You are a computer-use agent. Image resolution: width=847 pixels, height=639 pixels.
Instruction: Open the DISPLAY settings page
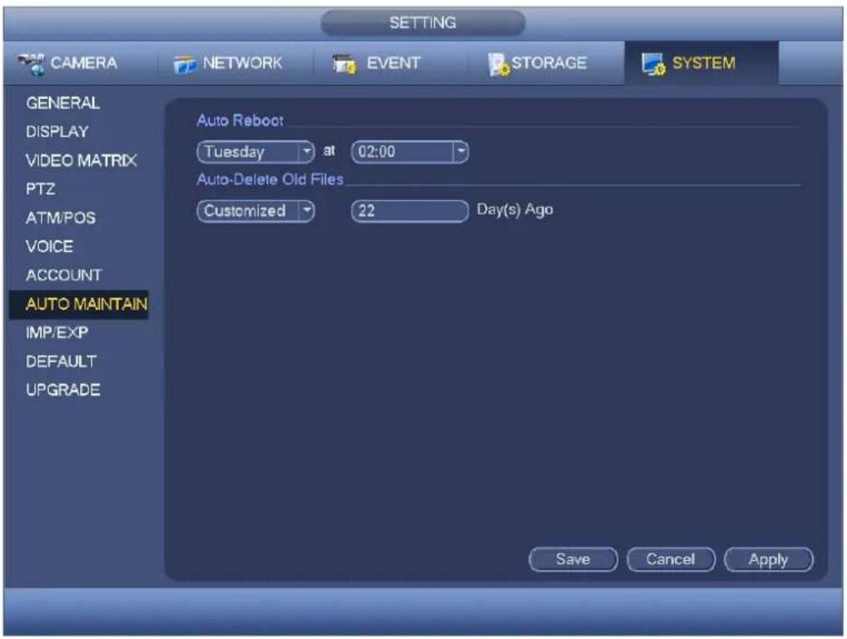pos(57,131)
